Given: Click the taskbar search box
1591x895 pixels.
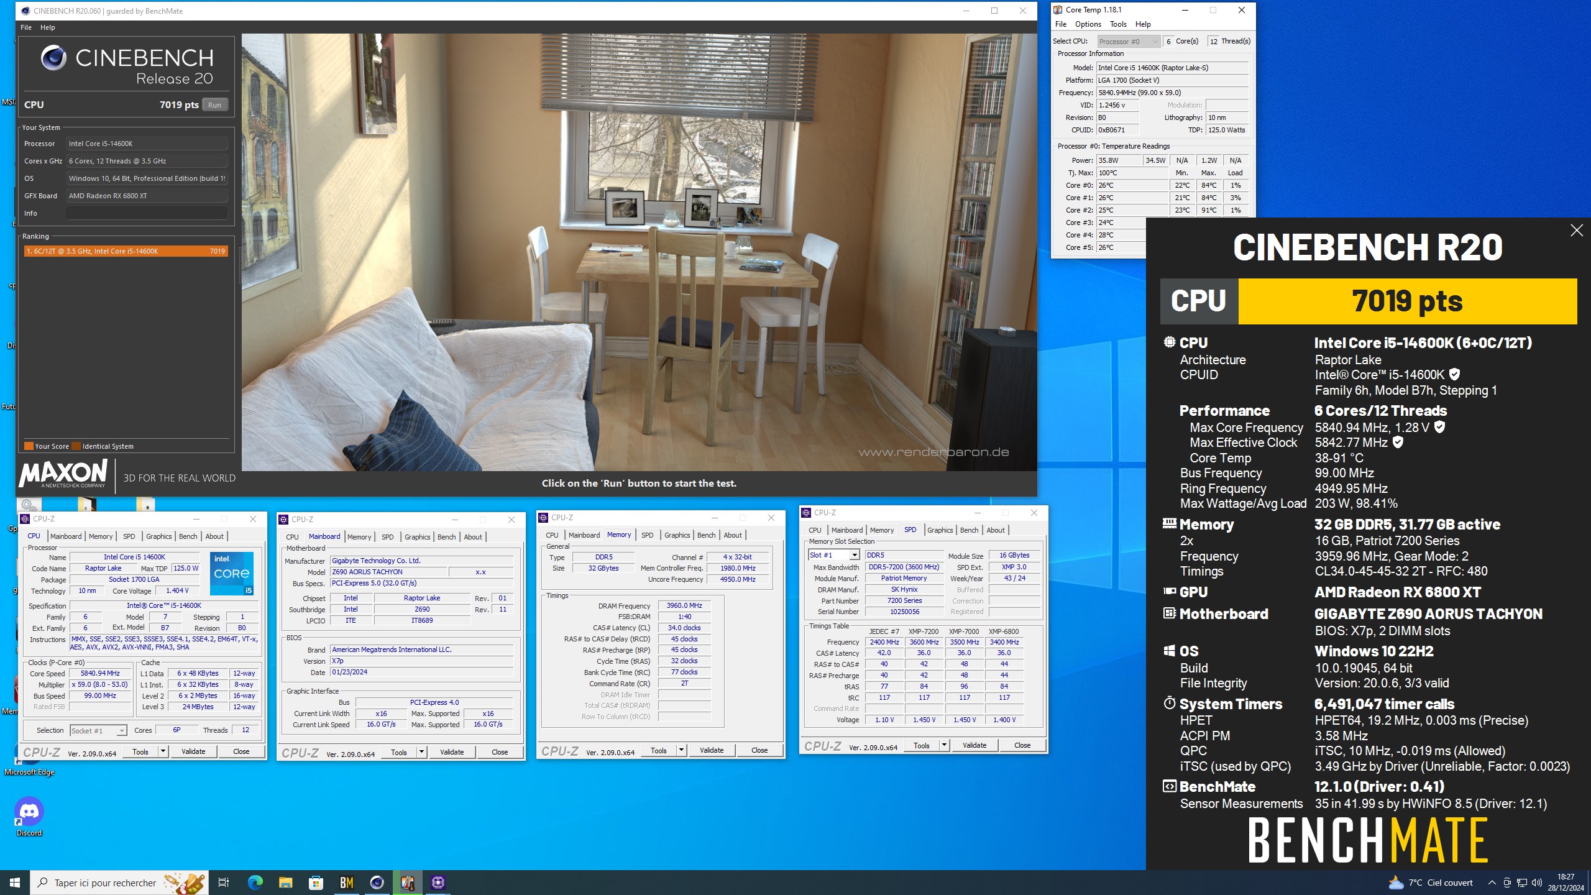Looking at the screenshot, I should pyautogui.click(x=119, y=883).
